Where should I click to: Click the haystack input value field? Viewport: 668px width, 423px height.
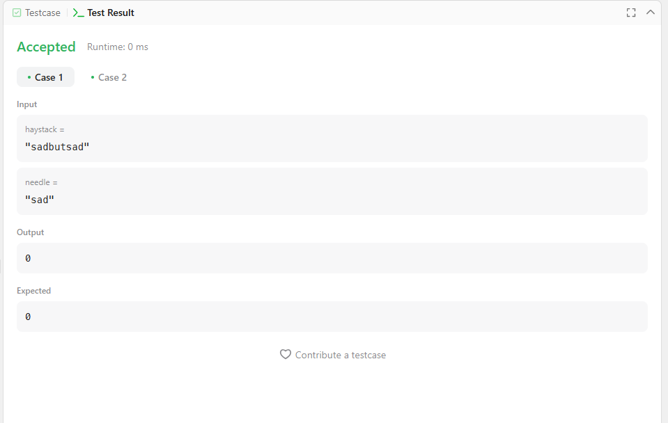tap(332, 138)
